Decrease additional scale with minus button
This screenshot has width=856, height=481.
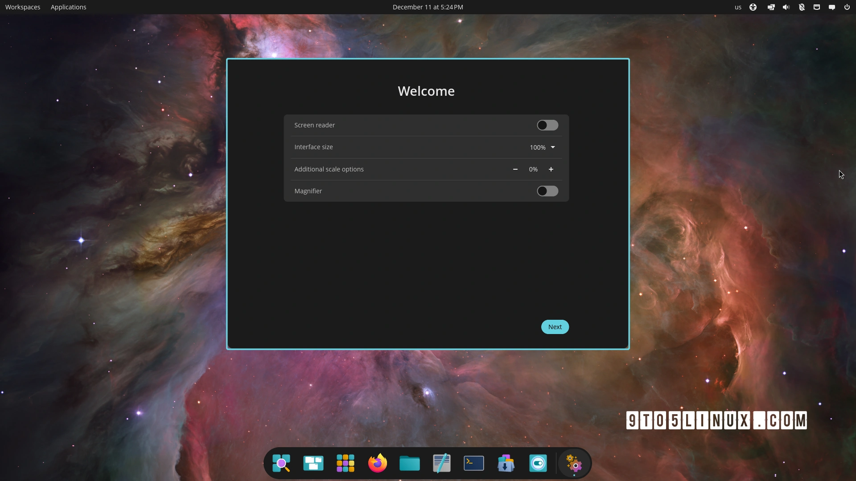515,169
